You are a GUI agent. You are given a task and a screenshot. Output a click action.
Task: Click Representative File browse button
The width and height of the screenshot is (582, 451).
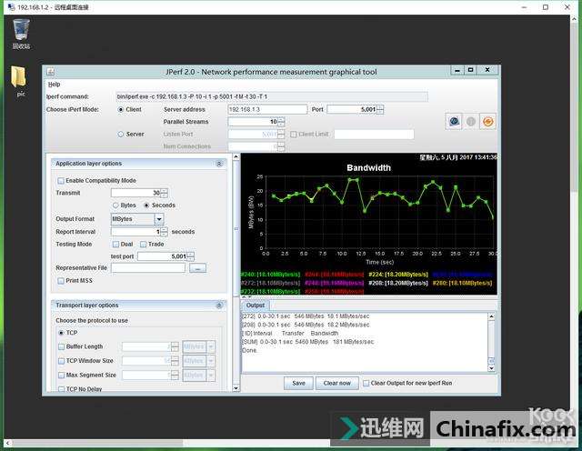197,268
